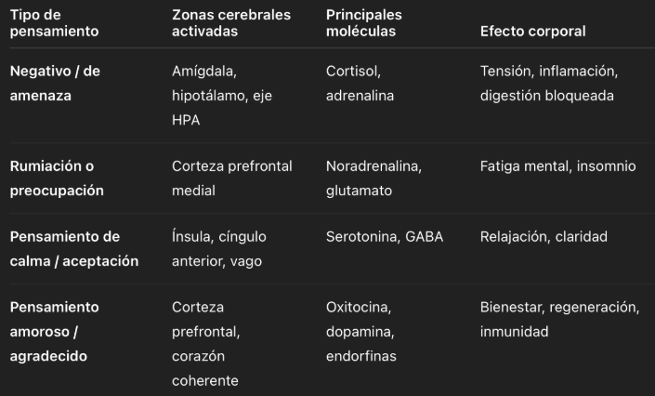Screen dimensions: 655x396
Task: Click the 'Efecto corporal' column header
Action: (x=532, y=32)
